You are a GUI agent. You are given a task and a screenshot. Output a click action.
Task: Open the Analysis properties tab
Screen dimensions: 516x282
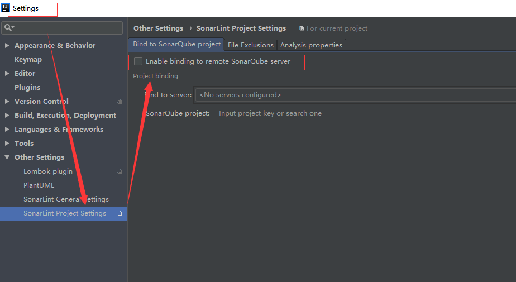click(x=311, y=45)
